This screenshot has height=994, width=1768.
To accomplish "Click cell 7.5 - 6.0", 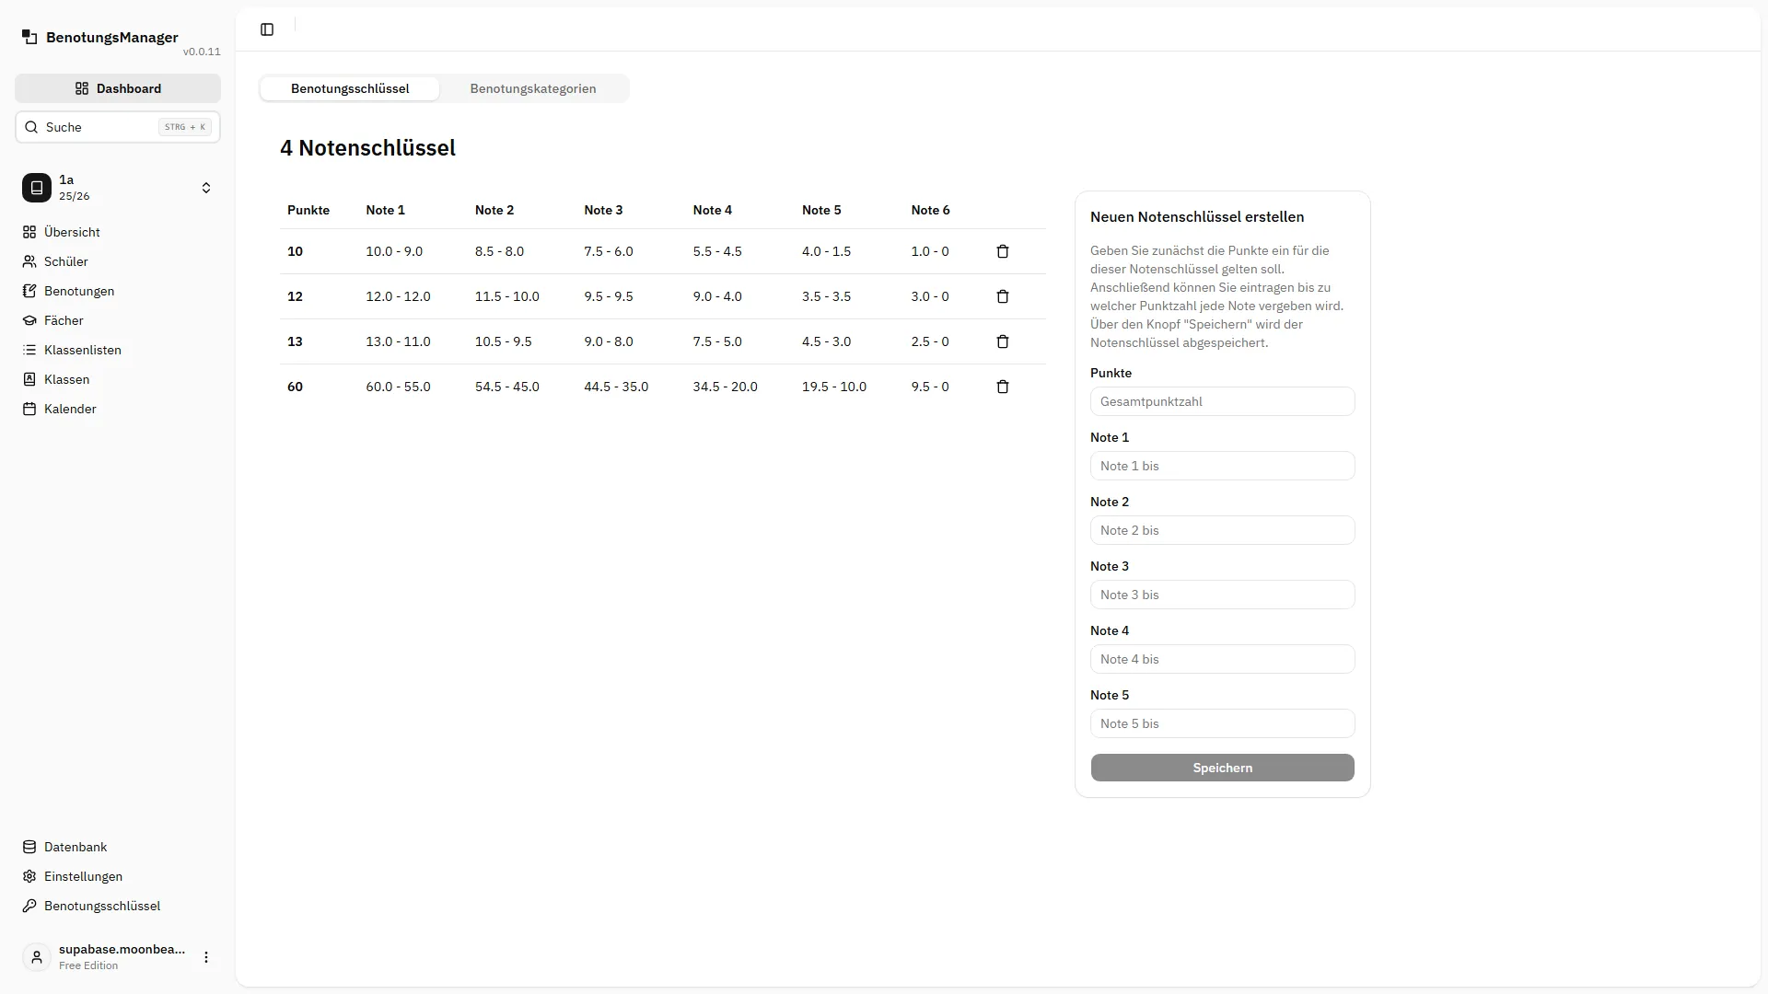I will pyautogui.click(x=609, y=251).
